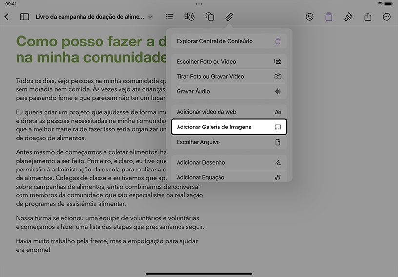Screen dimensions: 398x277
Task: Tap the share icon
Action: [x=368, y=17]
